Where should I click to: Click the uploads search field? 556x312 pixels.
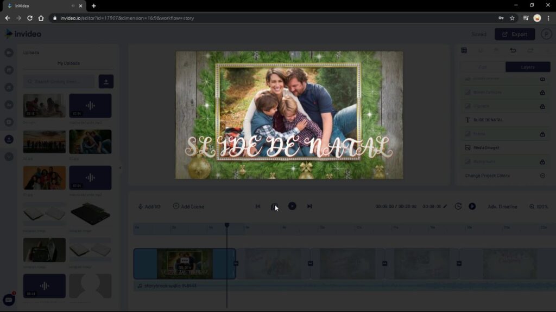(60, 82)
